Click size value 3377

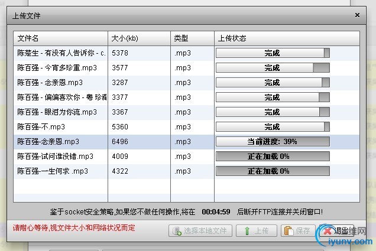click(120, 97)
